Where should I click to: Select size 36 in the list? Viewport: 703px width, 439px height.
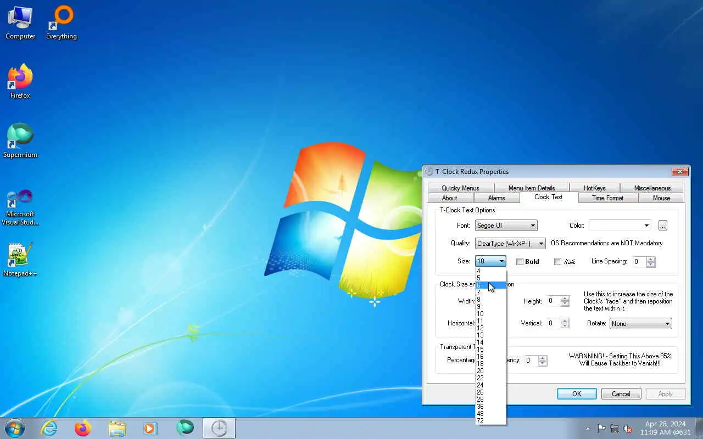(490, 407)
